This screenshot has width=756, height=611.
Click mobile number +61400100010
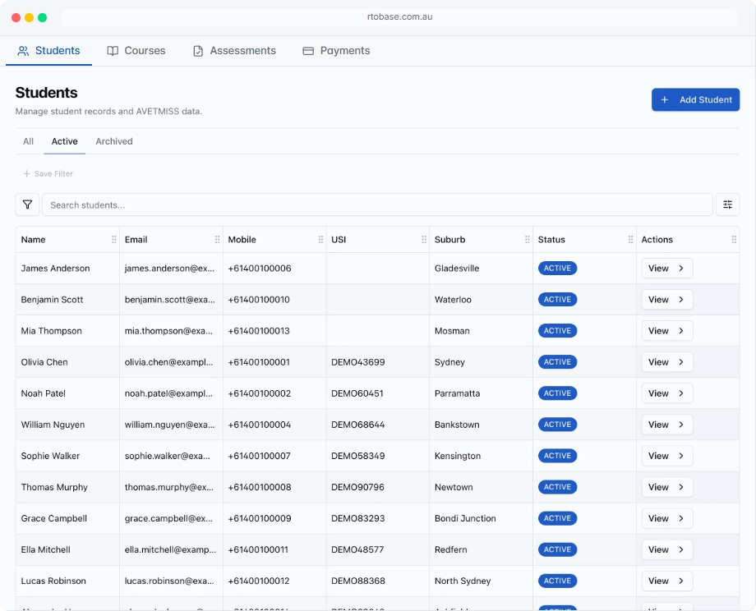pyautogui.click(x=259, y=300)
